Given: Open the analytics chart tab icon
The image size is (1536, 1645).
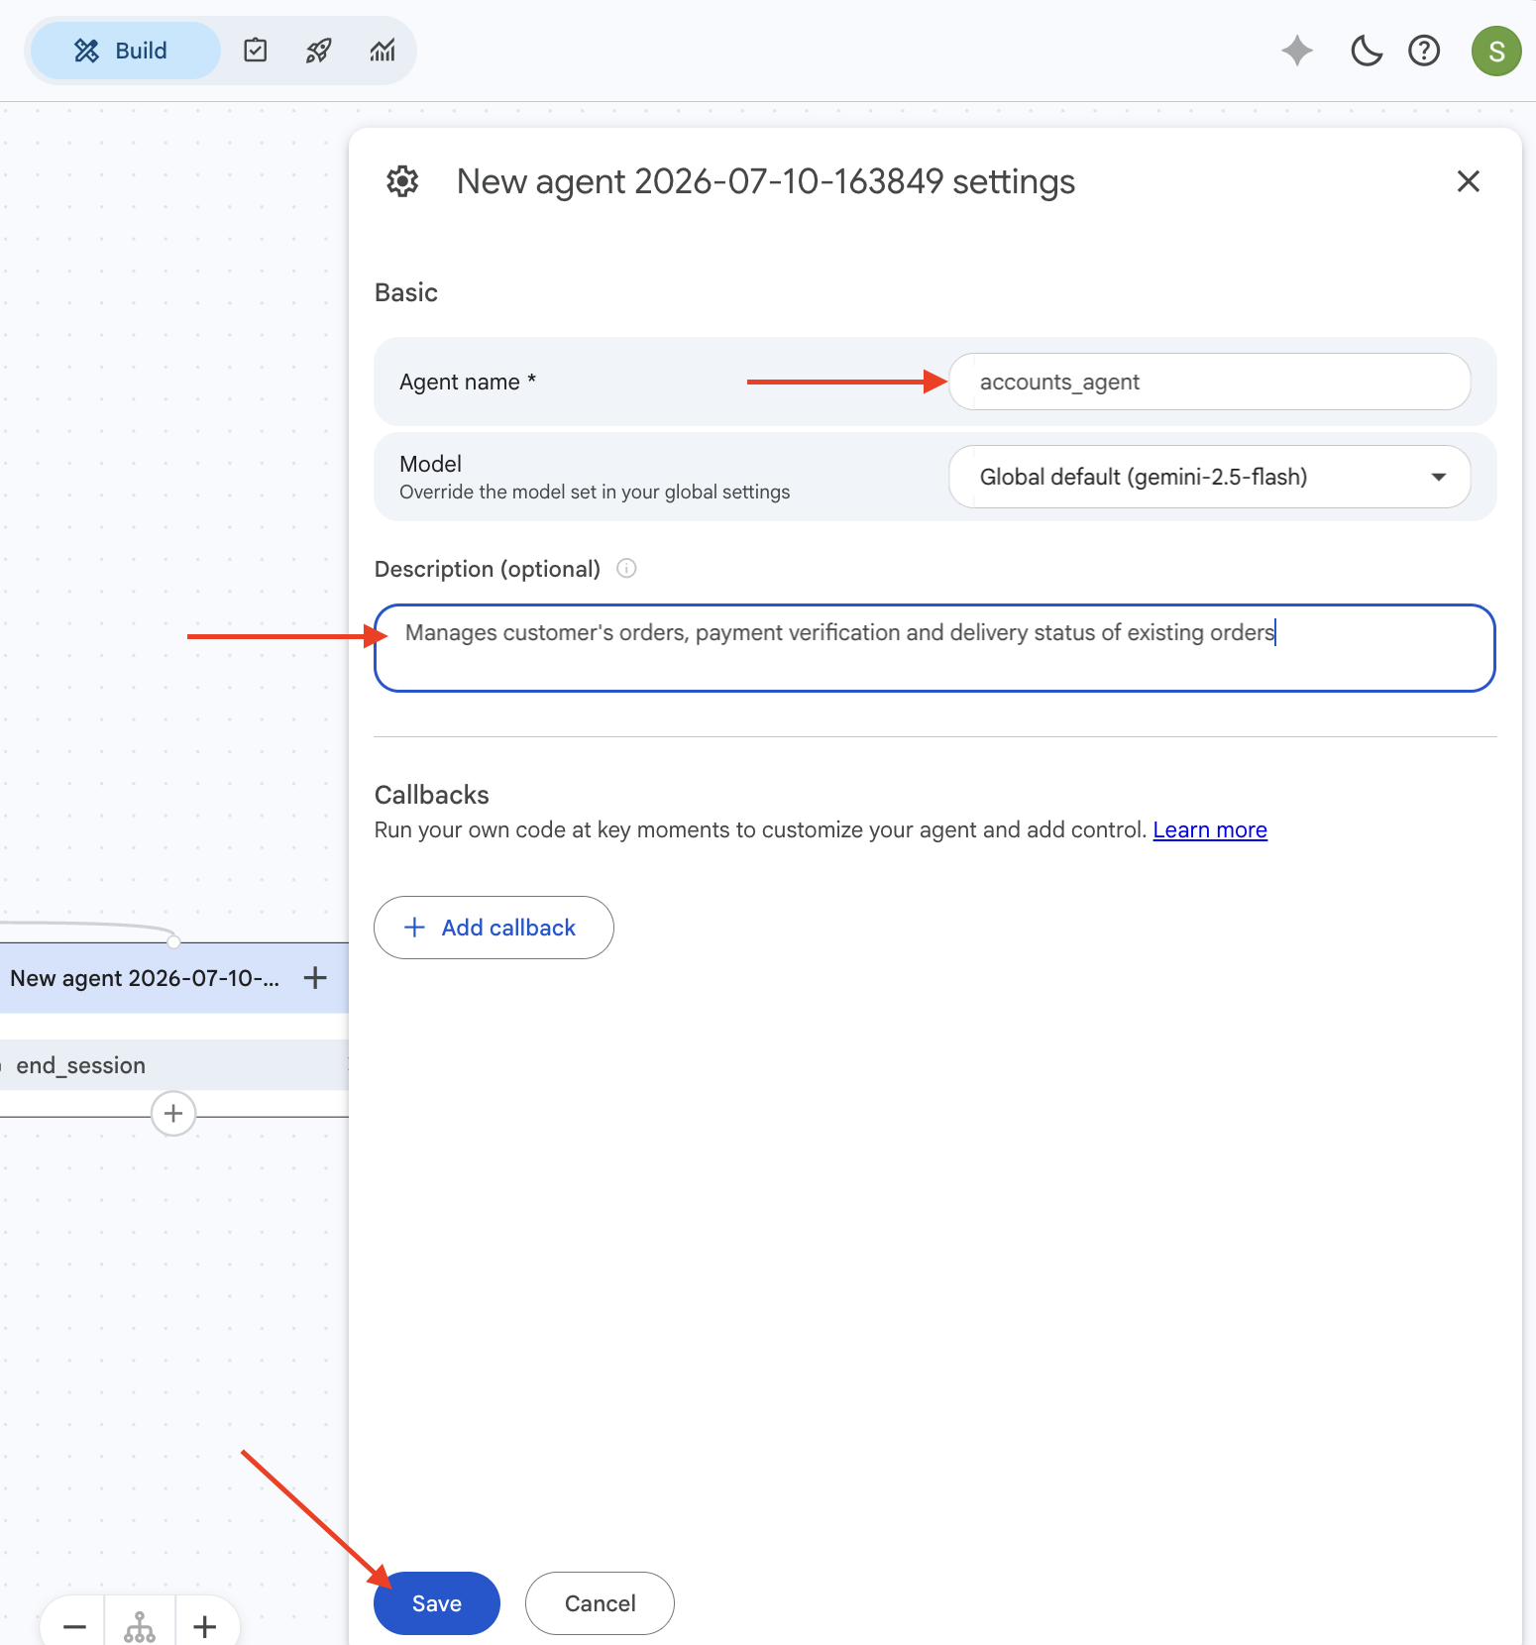Looking at the screenshot, I should (383, 51).
